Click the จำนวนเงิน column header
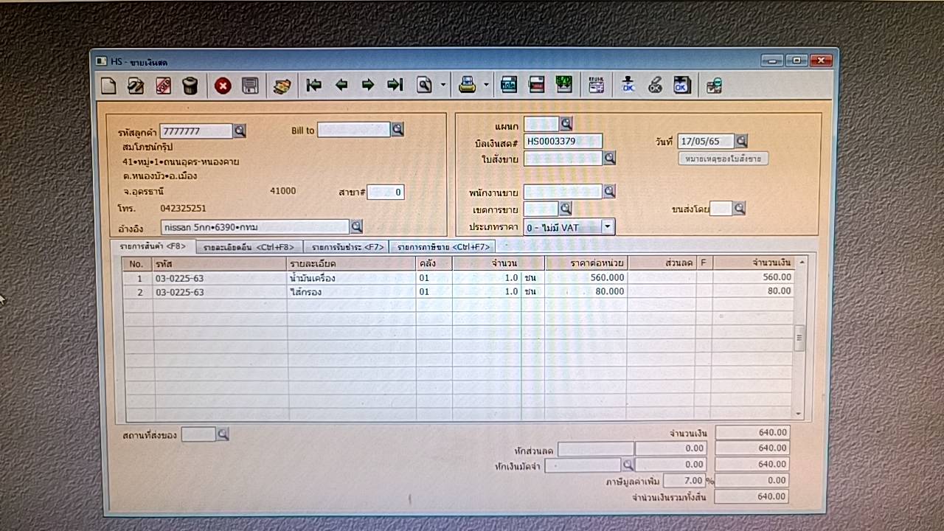The height and width of the screenshot is (531, 944). click(x=753, y=263)
